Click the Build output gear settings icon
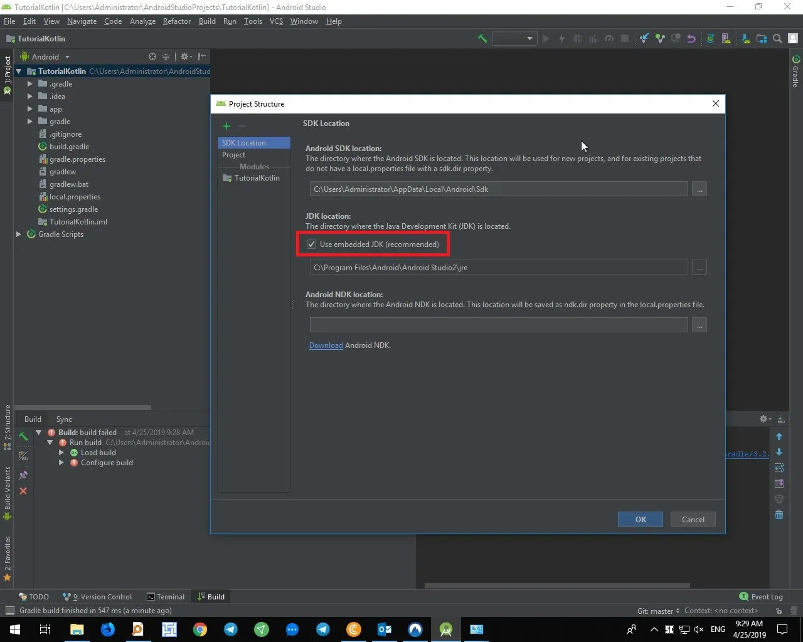803x642 pixels. click(765, 419)
